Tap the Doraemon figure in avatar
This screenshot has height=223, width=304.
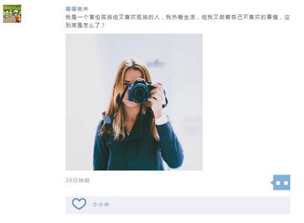pyautogui.click(x=15, y=13)
